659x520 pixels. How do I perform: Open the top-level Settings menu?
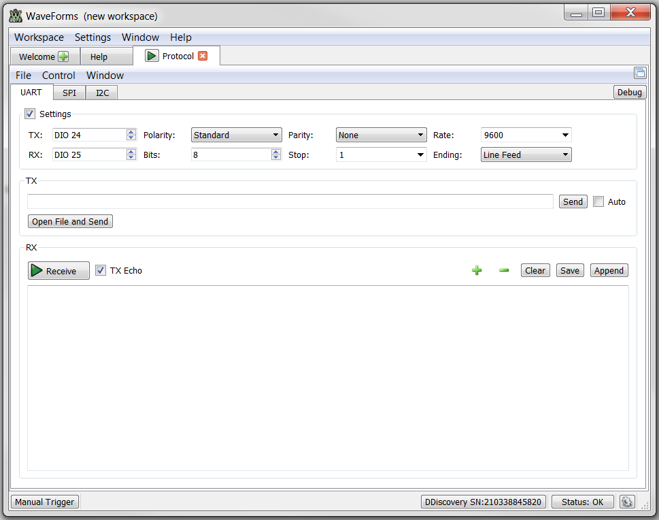point(93,37)
